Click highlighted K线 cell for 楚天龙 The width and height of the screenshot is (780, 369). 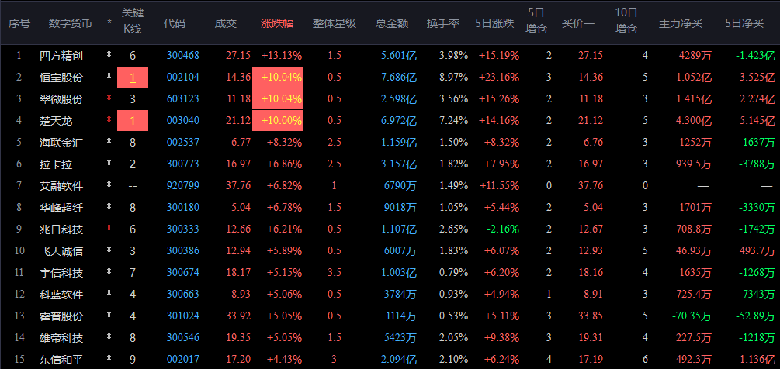point(133,120)
